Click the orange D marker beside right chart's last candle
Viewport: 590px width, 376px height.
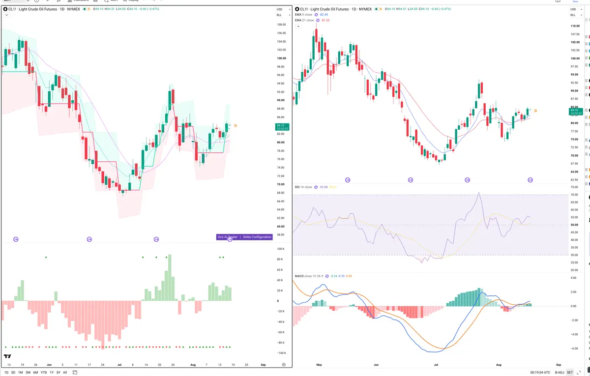coord(535,111)
